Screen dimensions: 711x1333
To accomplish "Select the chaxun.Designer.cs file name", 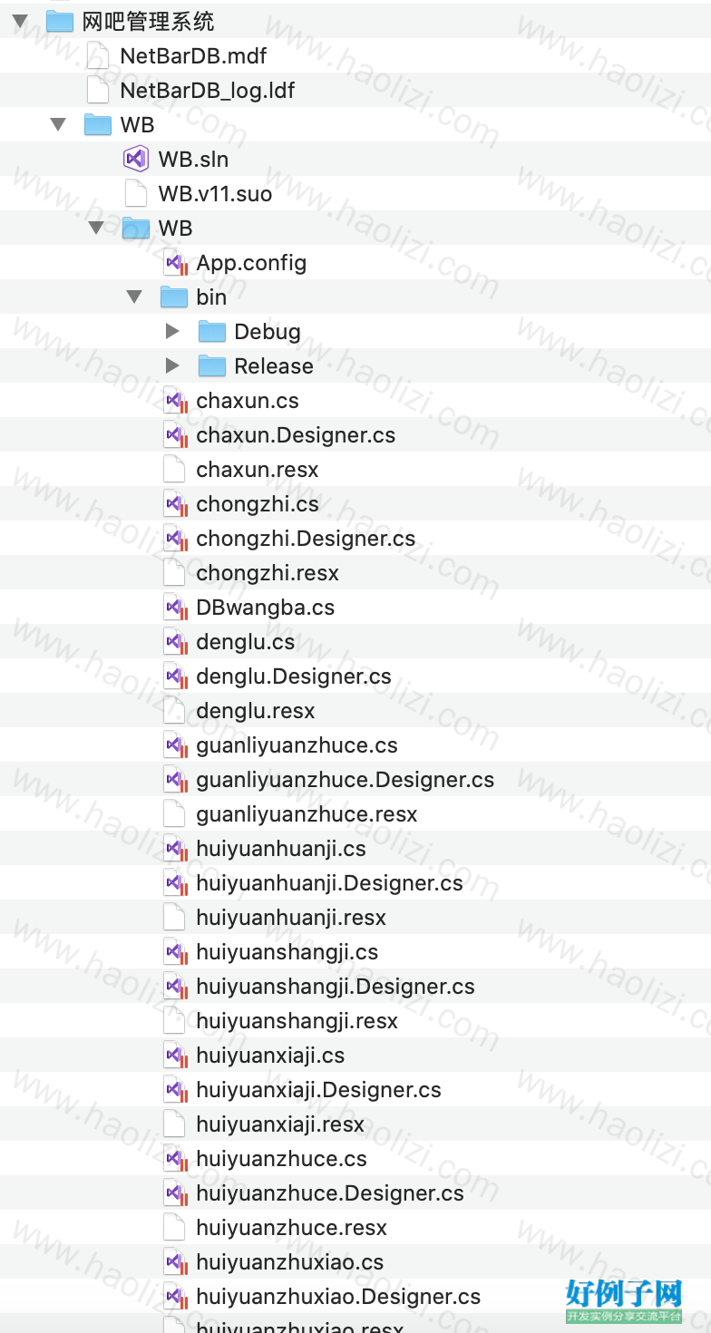I will [296, 435].
